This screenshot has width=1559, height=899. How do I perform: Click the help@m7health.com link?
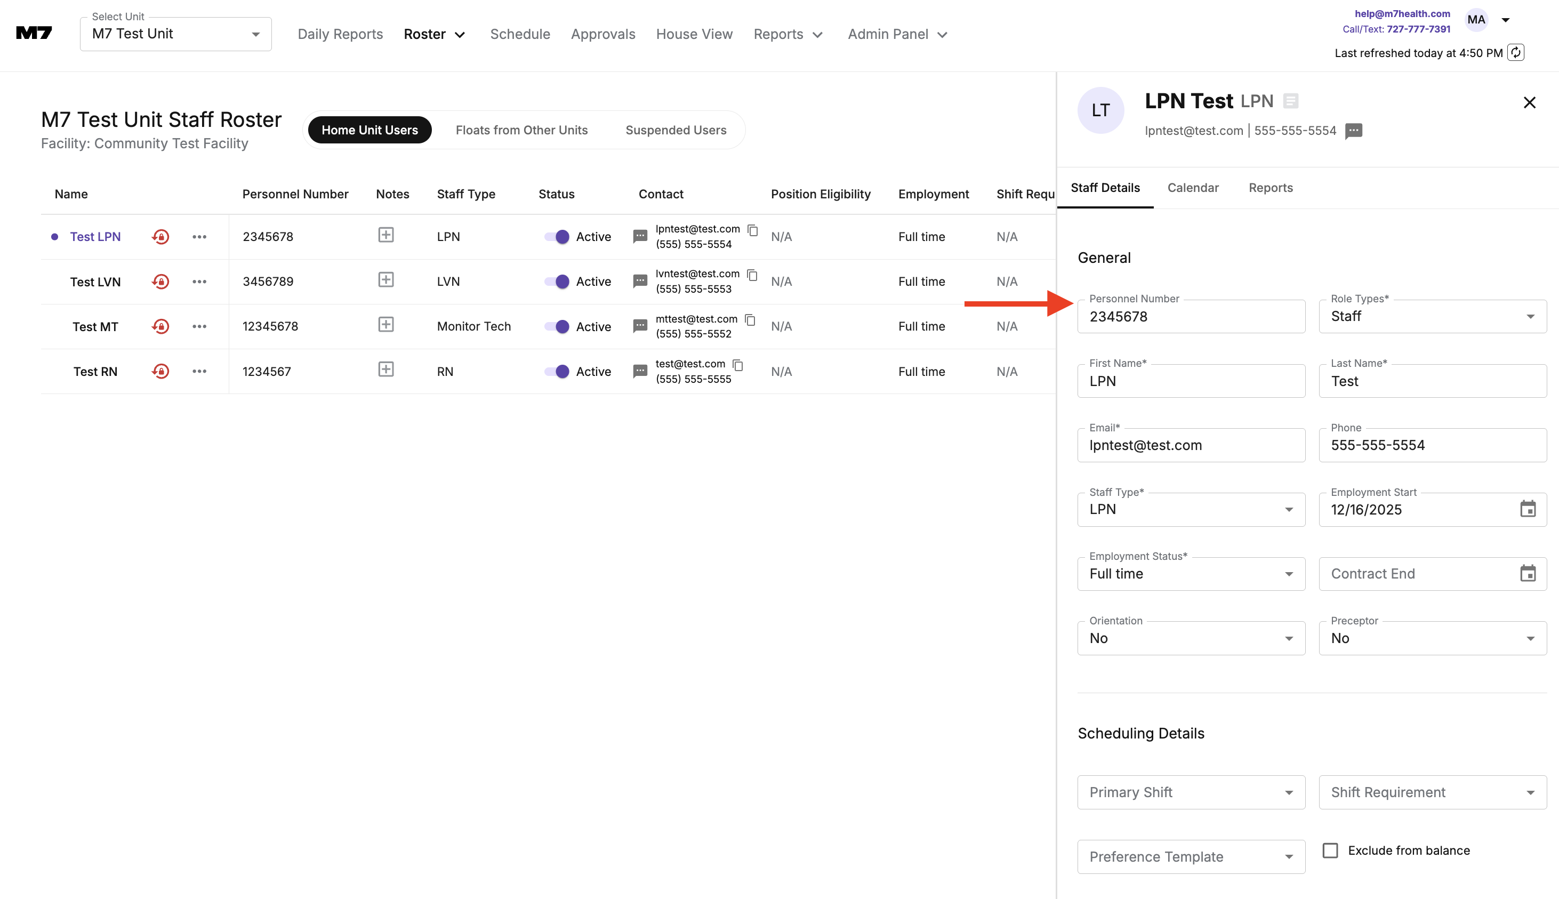1402,13
